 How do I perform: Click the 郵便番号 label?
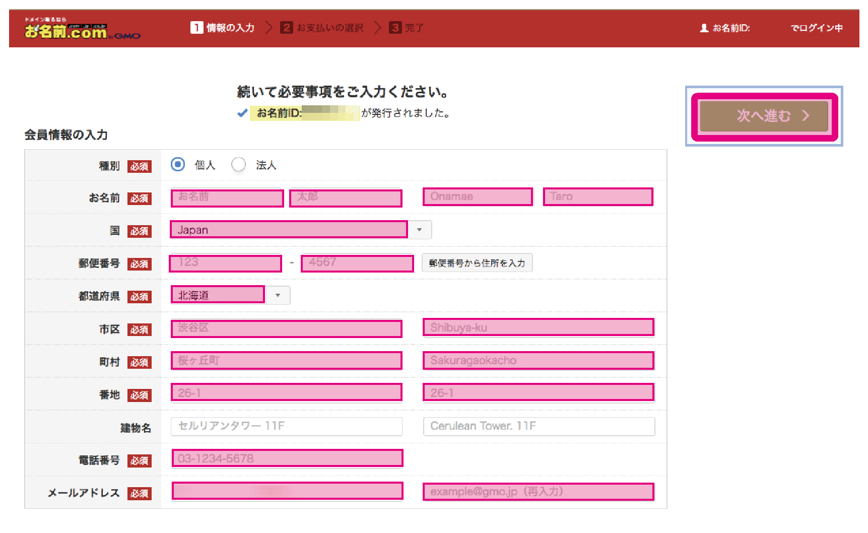99,263
